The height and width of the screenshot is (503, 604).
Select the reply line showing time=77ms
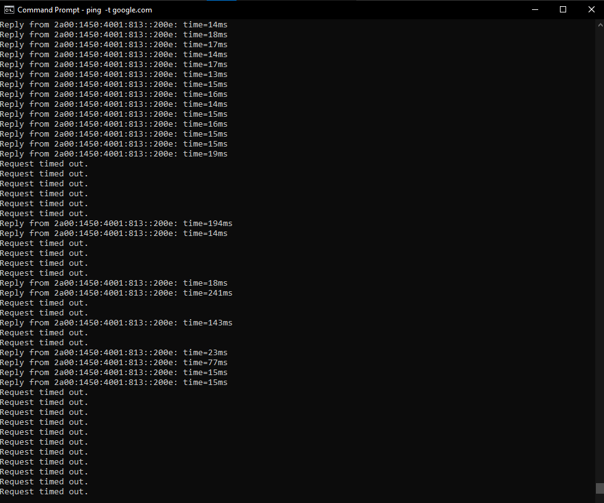click(114, 363)
